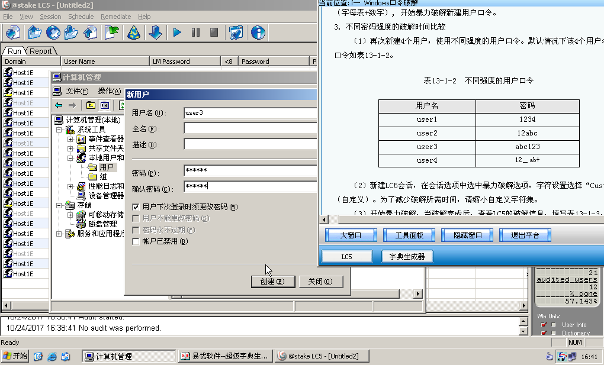Open Schedule menu in LC5
Viewport: 604px width, 365px height.
pyautogui.click(x=81, y=17)
